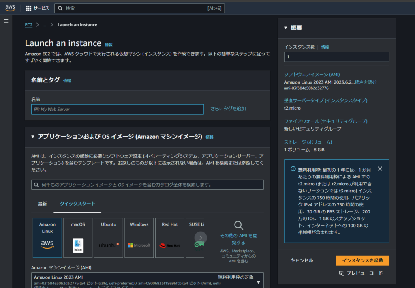Select the macOS AMI tile
This screenshot has width=415, height=288.
[78, 237]
